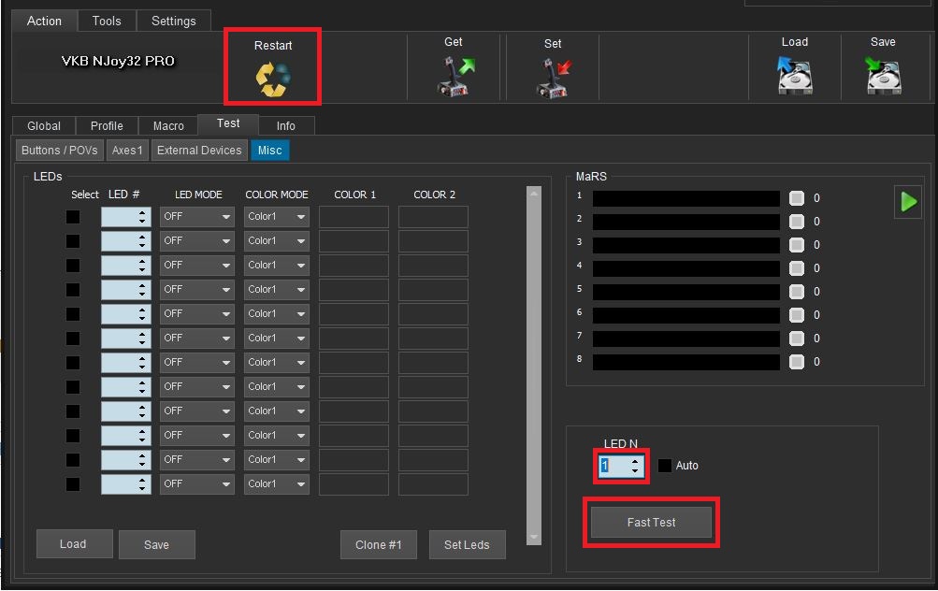The height and width of the screenshot is (591, 938).
Task: Click the Restart icon
Action: (273, 79)
